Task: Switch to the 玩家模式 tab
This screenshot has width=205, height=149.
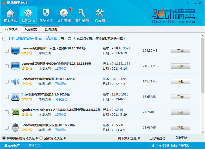Action: coord(31,29)
